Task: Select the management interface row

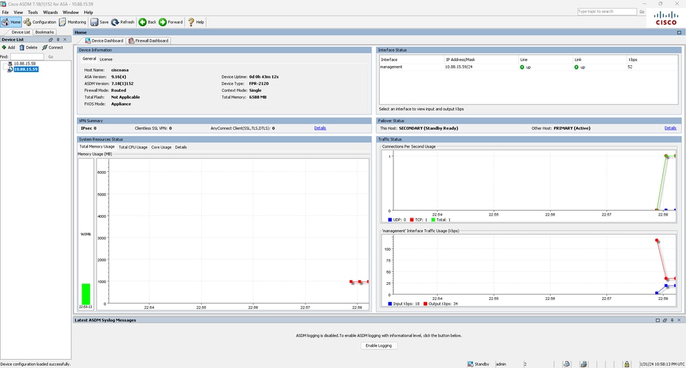Action: point(529,67)
